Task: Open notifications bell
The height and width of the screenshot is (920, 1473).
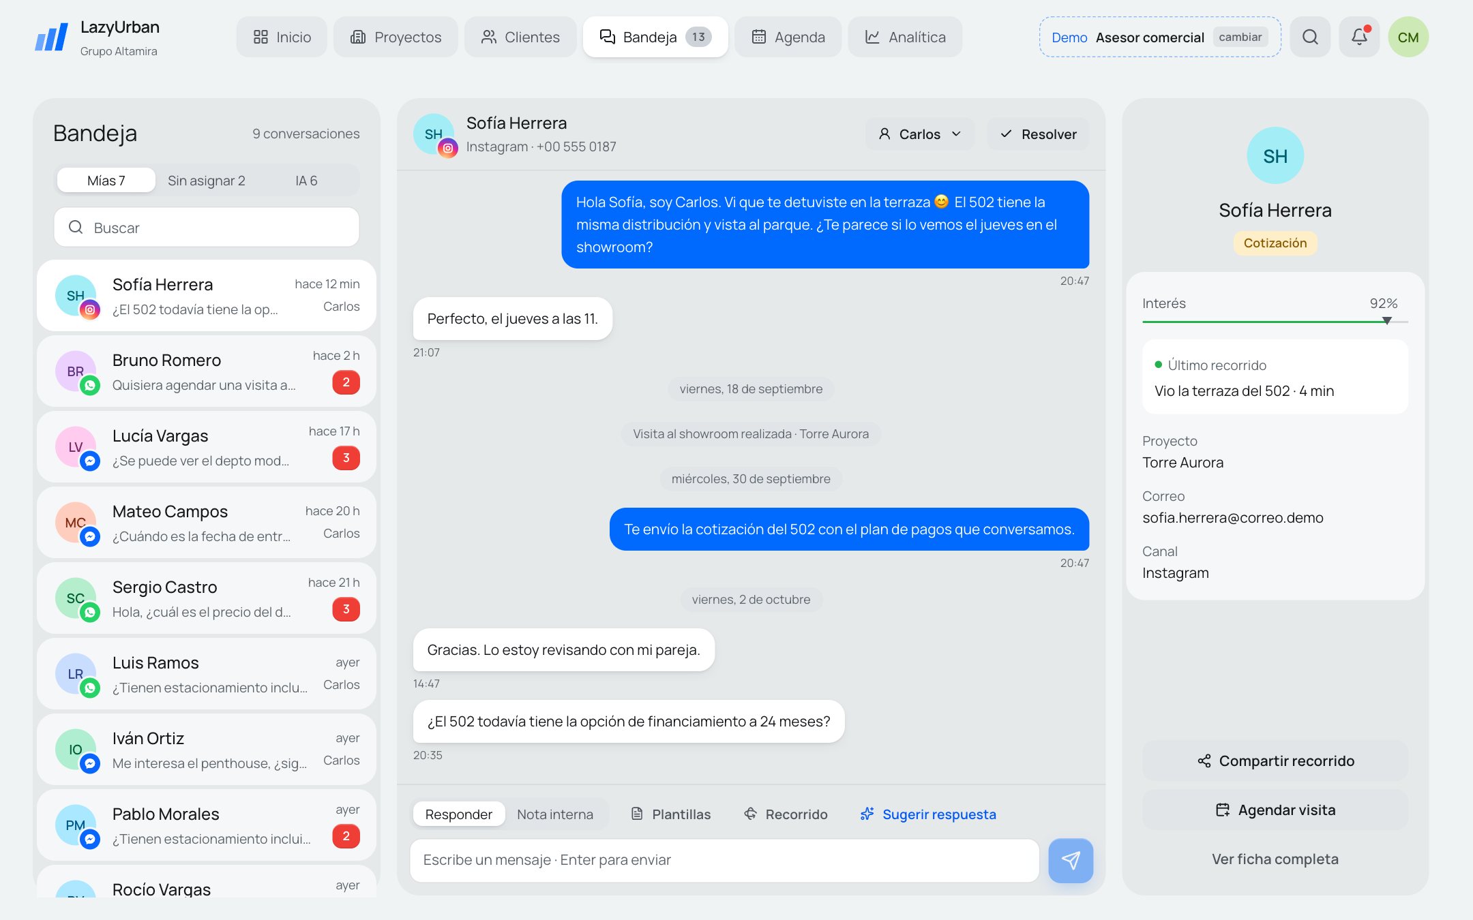Action: [x=1359, y=37]
